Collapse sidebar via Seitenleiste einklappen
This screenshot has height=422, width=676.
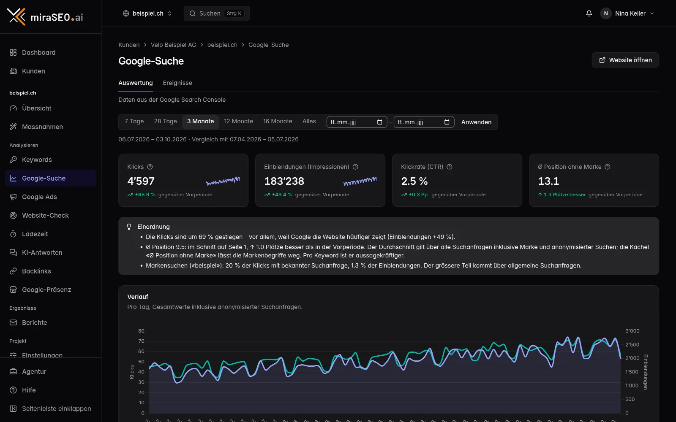(51, 408)
